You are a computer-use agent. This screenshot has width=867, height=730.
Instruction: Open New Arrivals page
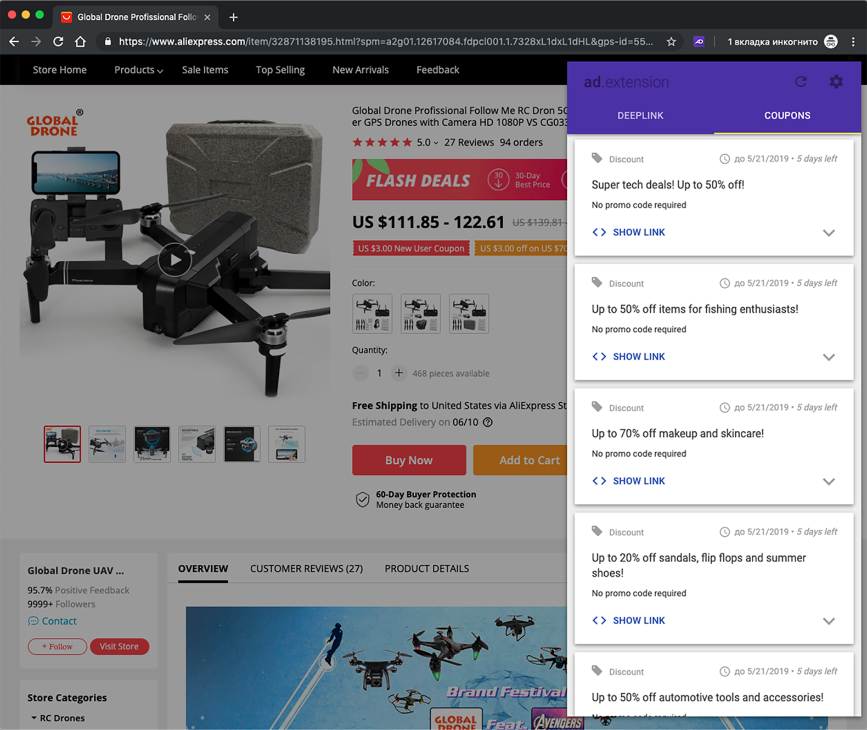click(361, 70)
